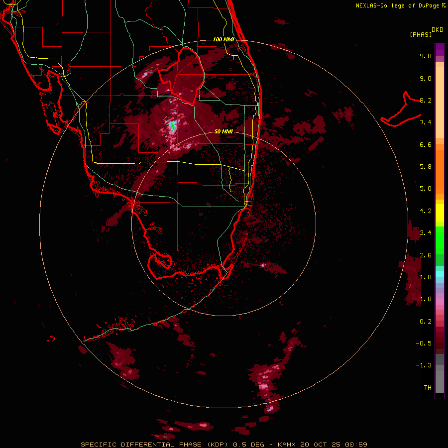Click the 1.0 legend value
This screenshot has height=448, width=448.
pyautogui.click(x=426, y=299)
